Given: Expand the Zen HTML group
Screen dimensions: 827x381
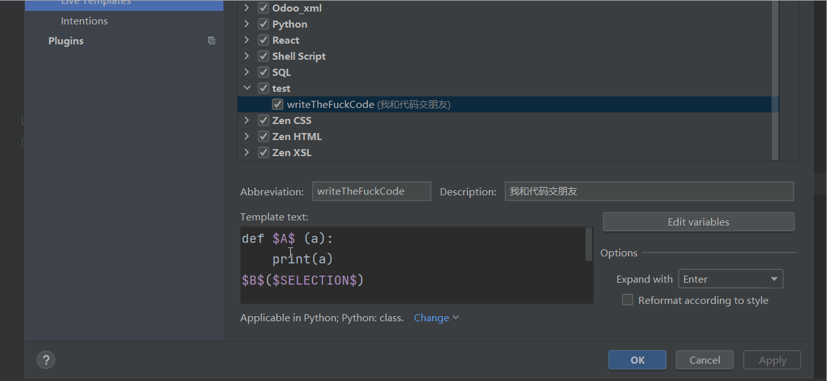Looking at the screenshot, I should 247,136.
